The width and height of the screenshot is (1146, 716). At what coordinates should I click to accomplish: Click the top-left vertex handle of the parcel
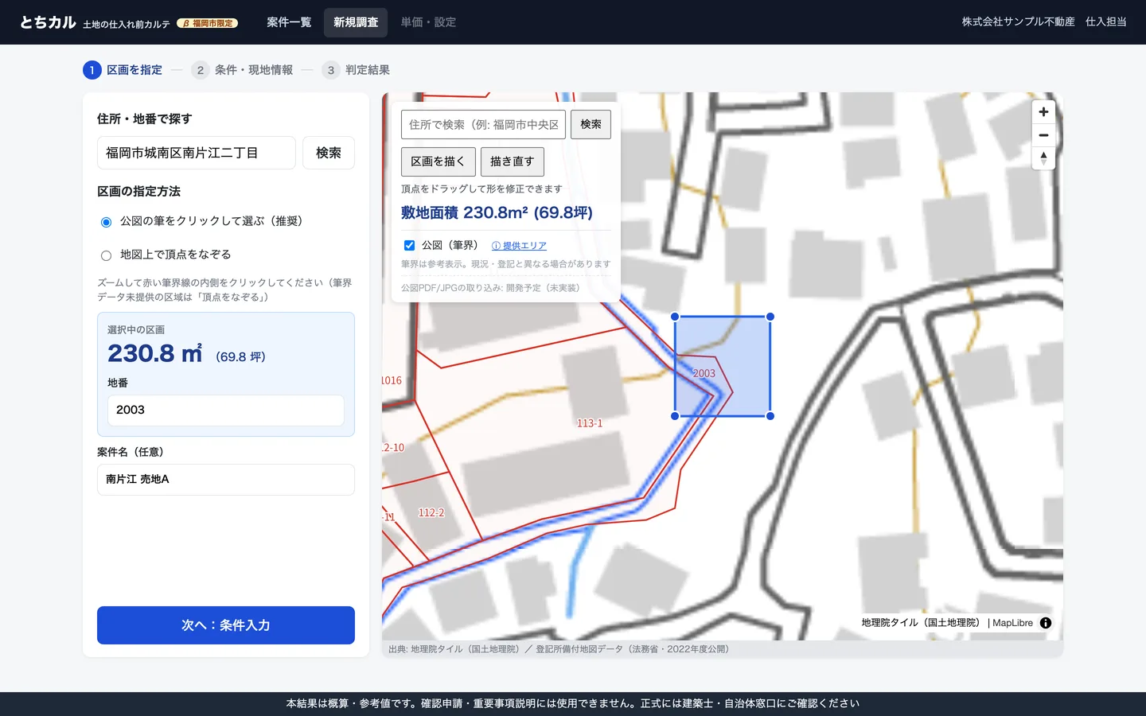coord(675,317)
